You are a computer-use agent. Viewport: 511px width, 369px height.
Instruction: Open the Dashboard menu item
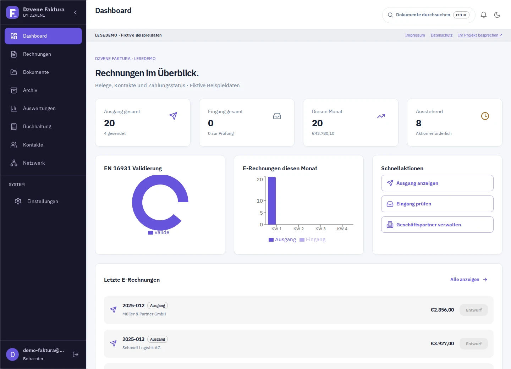pos(43,36)
